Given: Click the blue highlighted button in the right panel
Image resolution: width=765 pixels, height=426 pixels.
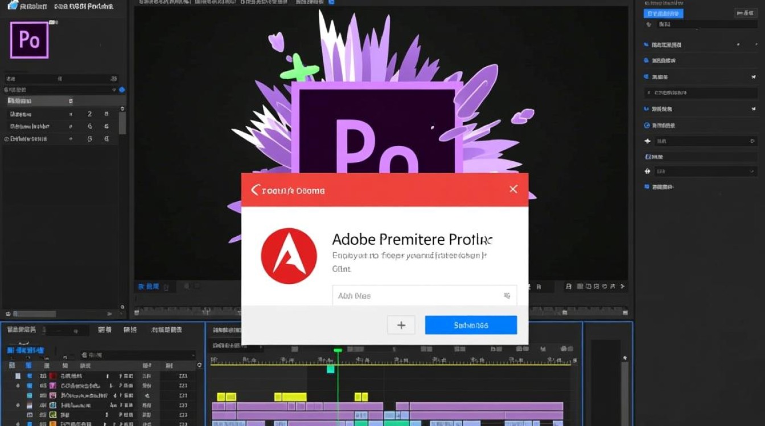Looking at the screenshot, I should (663, 13).
